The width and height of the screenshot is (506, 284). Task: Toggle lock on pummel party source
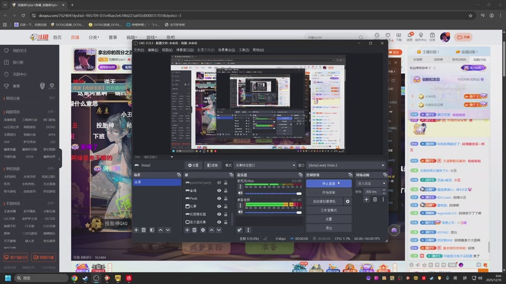pyautogui.click(x=226, y=182)
